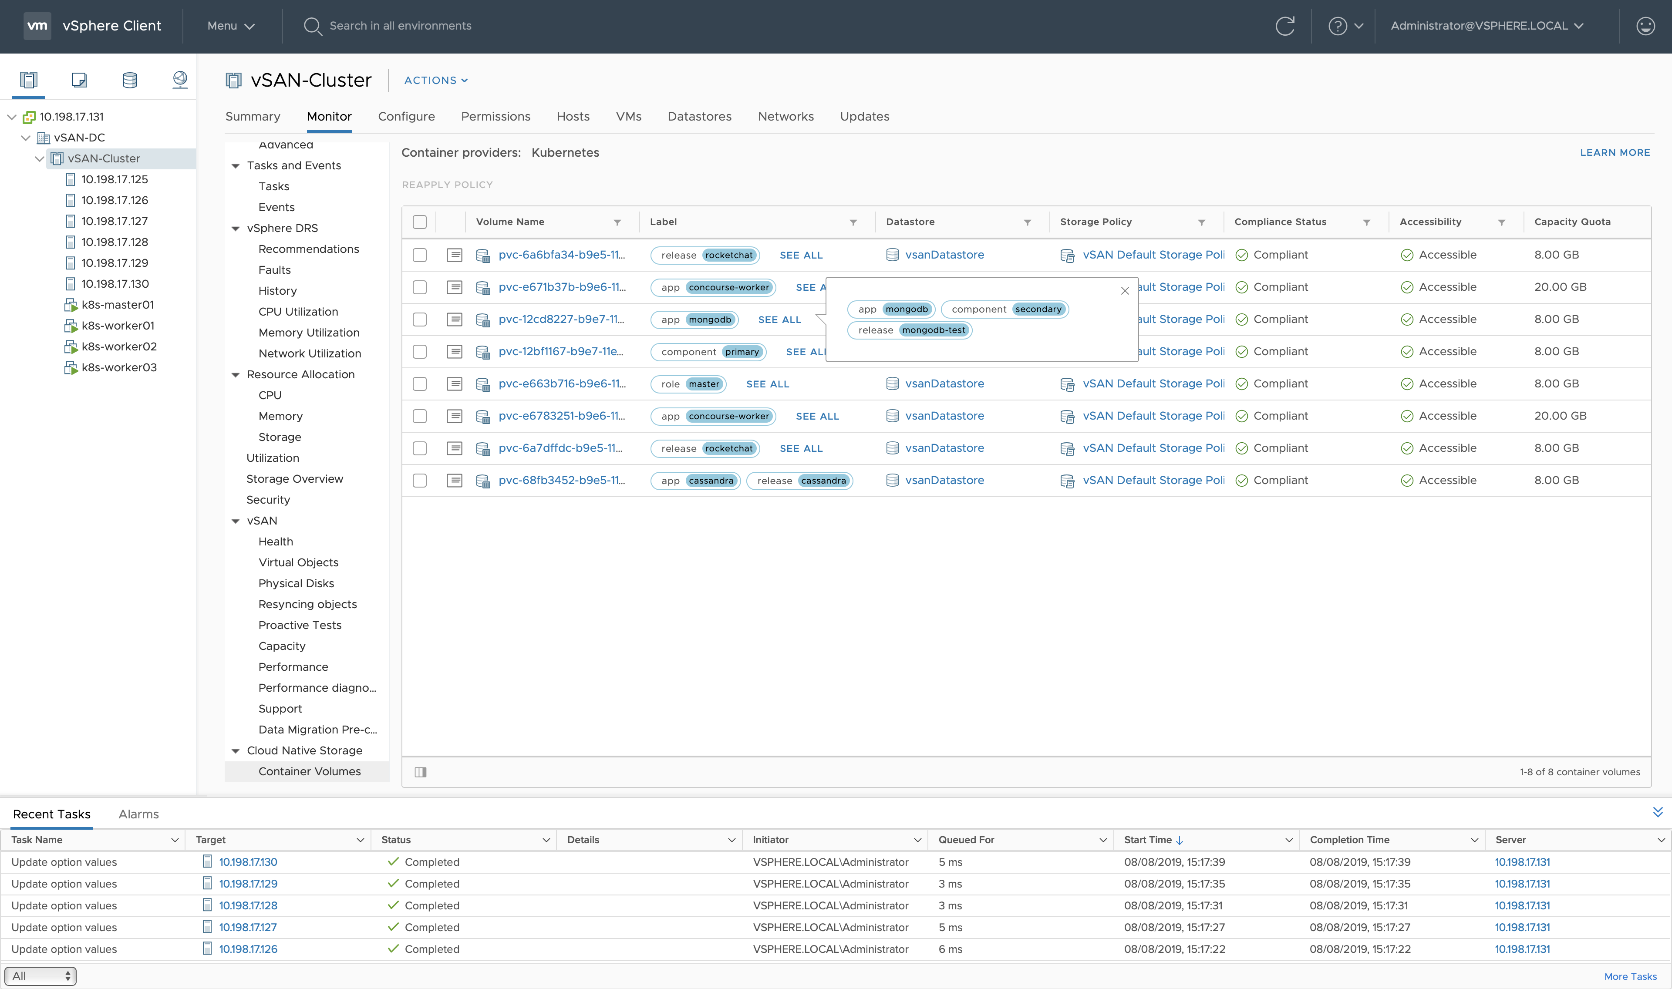This screenshot has width=1672, height=989.
Task: Open Hosts and Clusters inventory view icon
Action: pos(28,80)
